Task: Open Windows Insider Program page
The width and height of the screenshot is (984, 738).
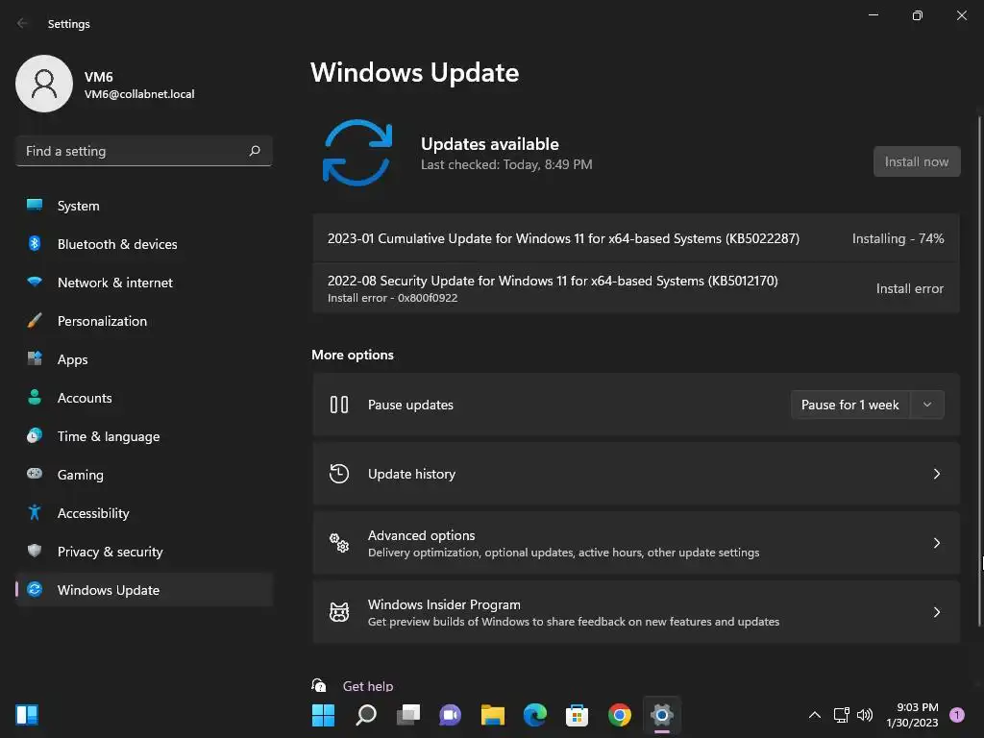Action: coord(636,612)
